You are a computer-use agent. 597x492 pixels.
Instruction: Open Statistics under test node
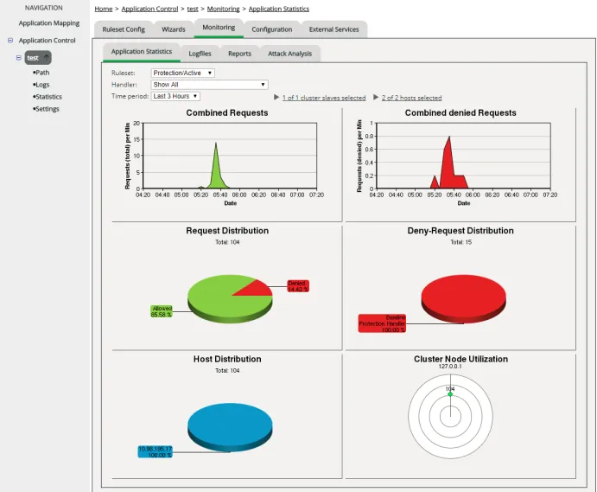(48, 97)
